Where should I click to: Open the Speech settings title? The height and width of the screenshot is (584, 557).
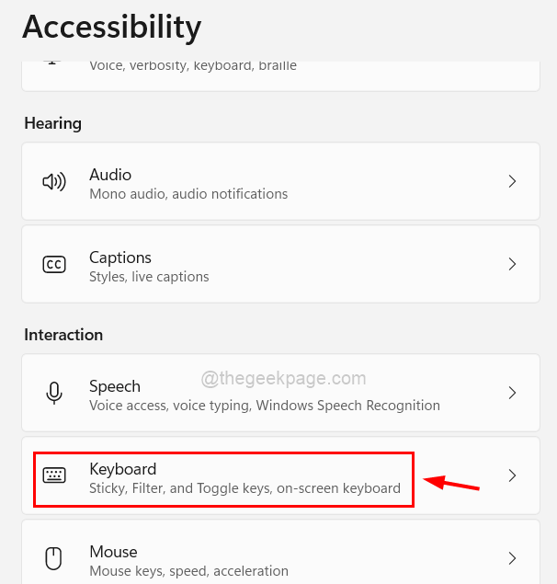115,386
